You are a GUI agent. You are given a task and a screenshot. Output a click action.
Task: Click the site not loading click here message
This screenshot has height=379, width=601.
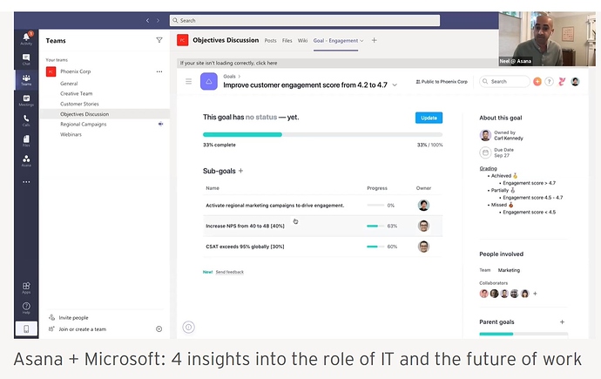pos(228,63)
